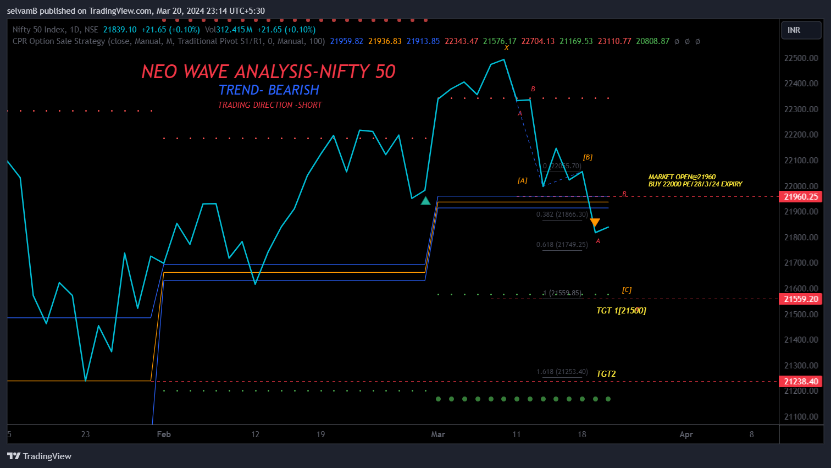Click the 1.618 (21253.40) Fibonacci level label
Viewport: 831px width, 468px height.
tap(562, 372)
